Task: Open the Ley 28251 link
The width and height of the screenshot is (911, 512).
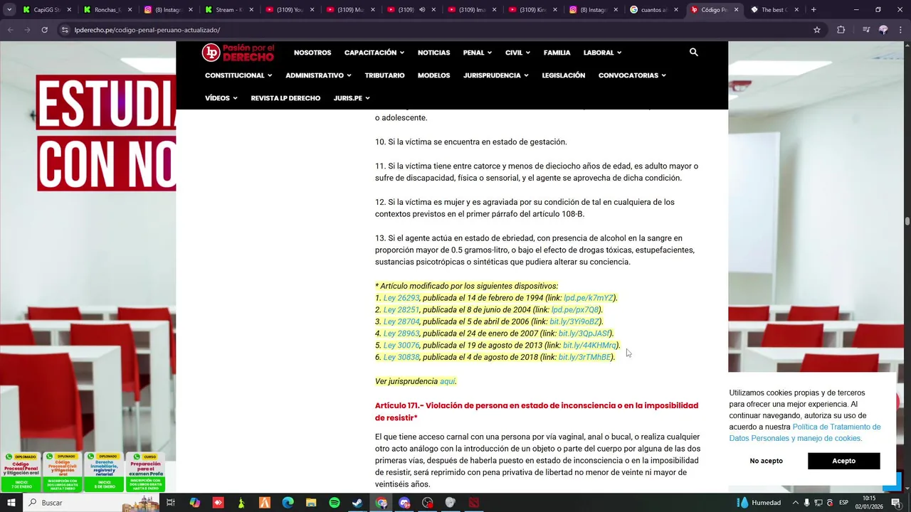Action: tap(401, 310)
